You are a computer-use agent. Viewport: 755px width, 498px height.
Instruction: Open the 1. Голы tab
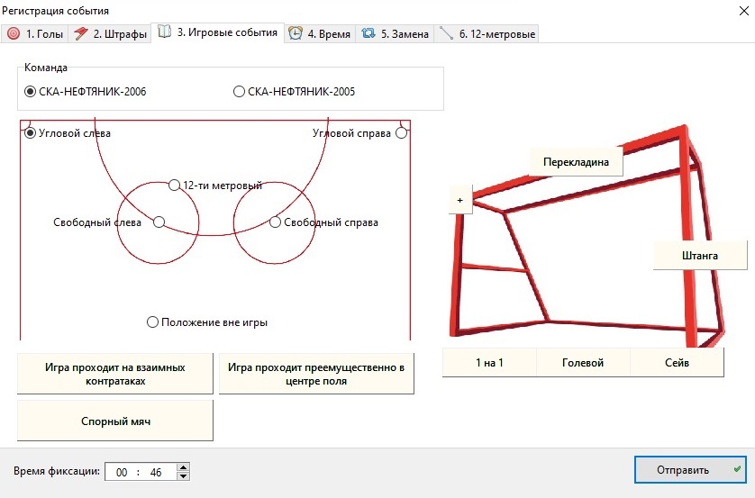point(34,33)
